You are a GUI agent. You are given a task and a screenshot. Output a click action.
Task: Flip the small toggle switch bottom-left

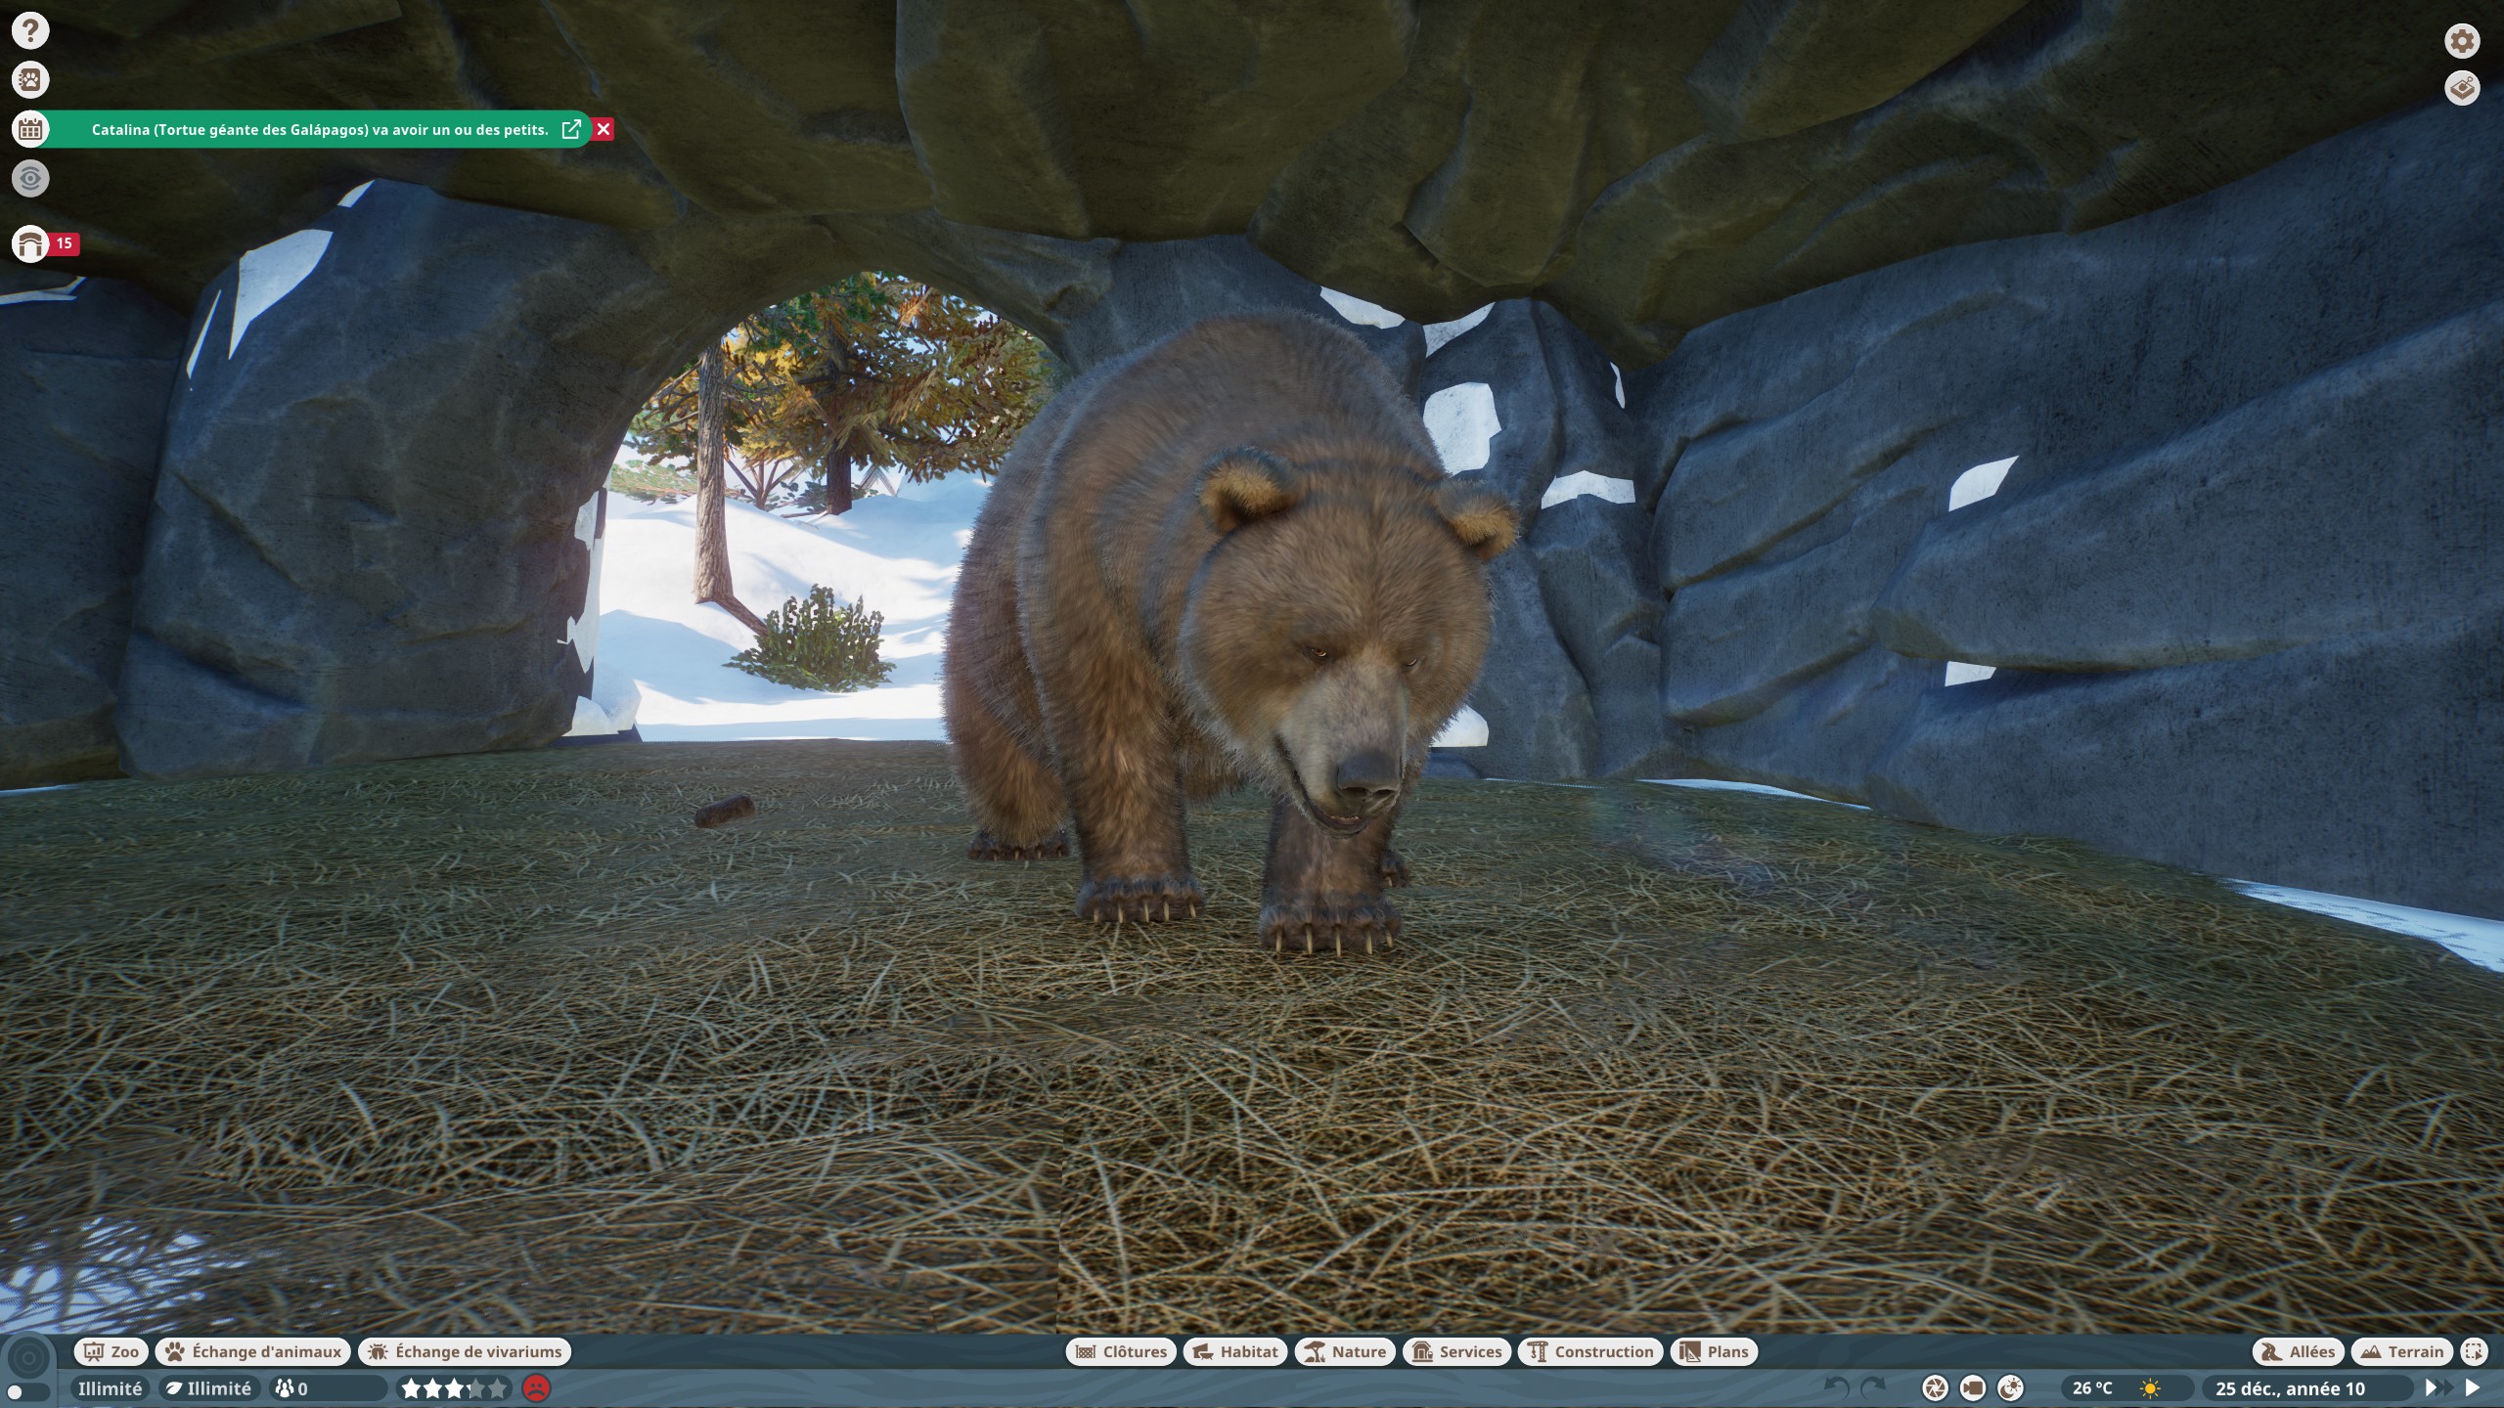[x=28, y=1391]
